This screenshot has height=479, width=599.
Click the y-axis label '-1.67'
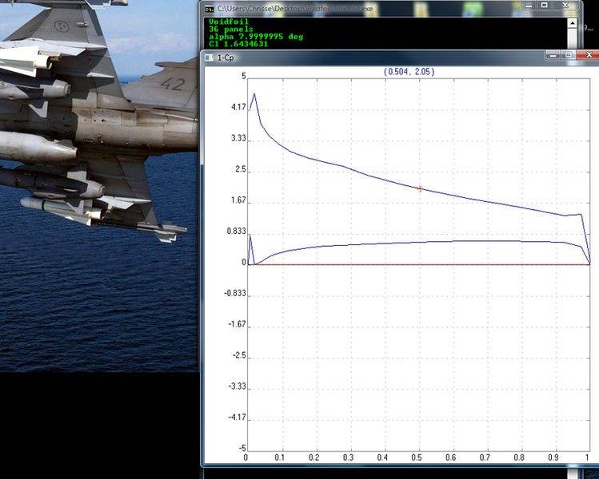(x=237, y=324)
